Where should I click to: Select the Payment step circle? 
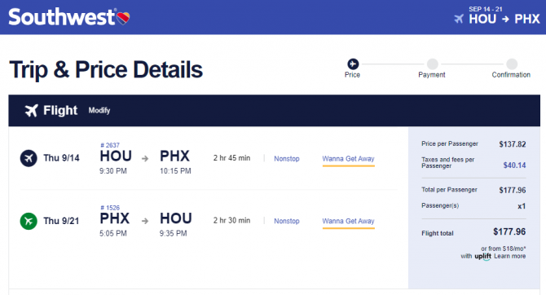point(432,64)
